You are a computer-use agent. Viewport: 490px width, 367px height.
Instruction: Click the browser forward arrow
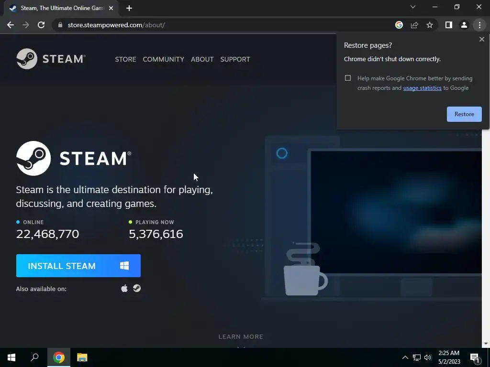point(26,25)
